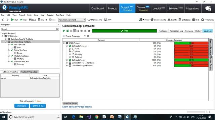Expand Multiply operation in coverage tree

point(70,54)
